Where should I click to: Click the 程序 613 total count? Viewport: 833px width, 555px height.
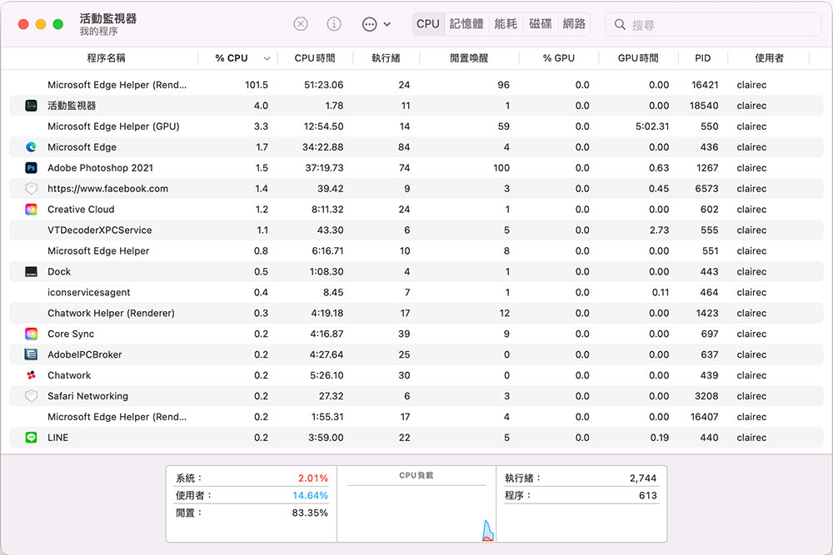tap(648, 496)
